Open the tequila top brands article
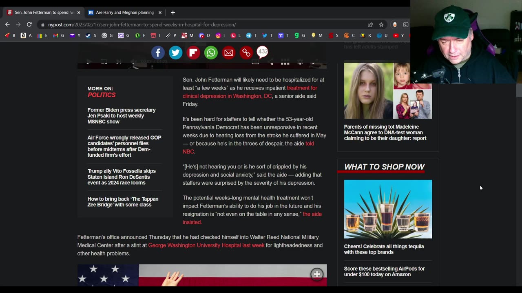 (384, 249)
